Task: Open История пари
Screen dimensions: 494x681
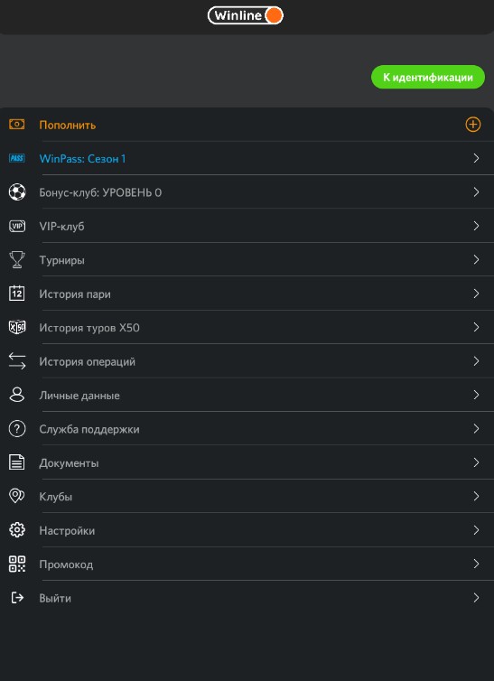Action: 75,294
